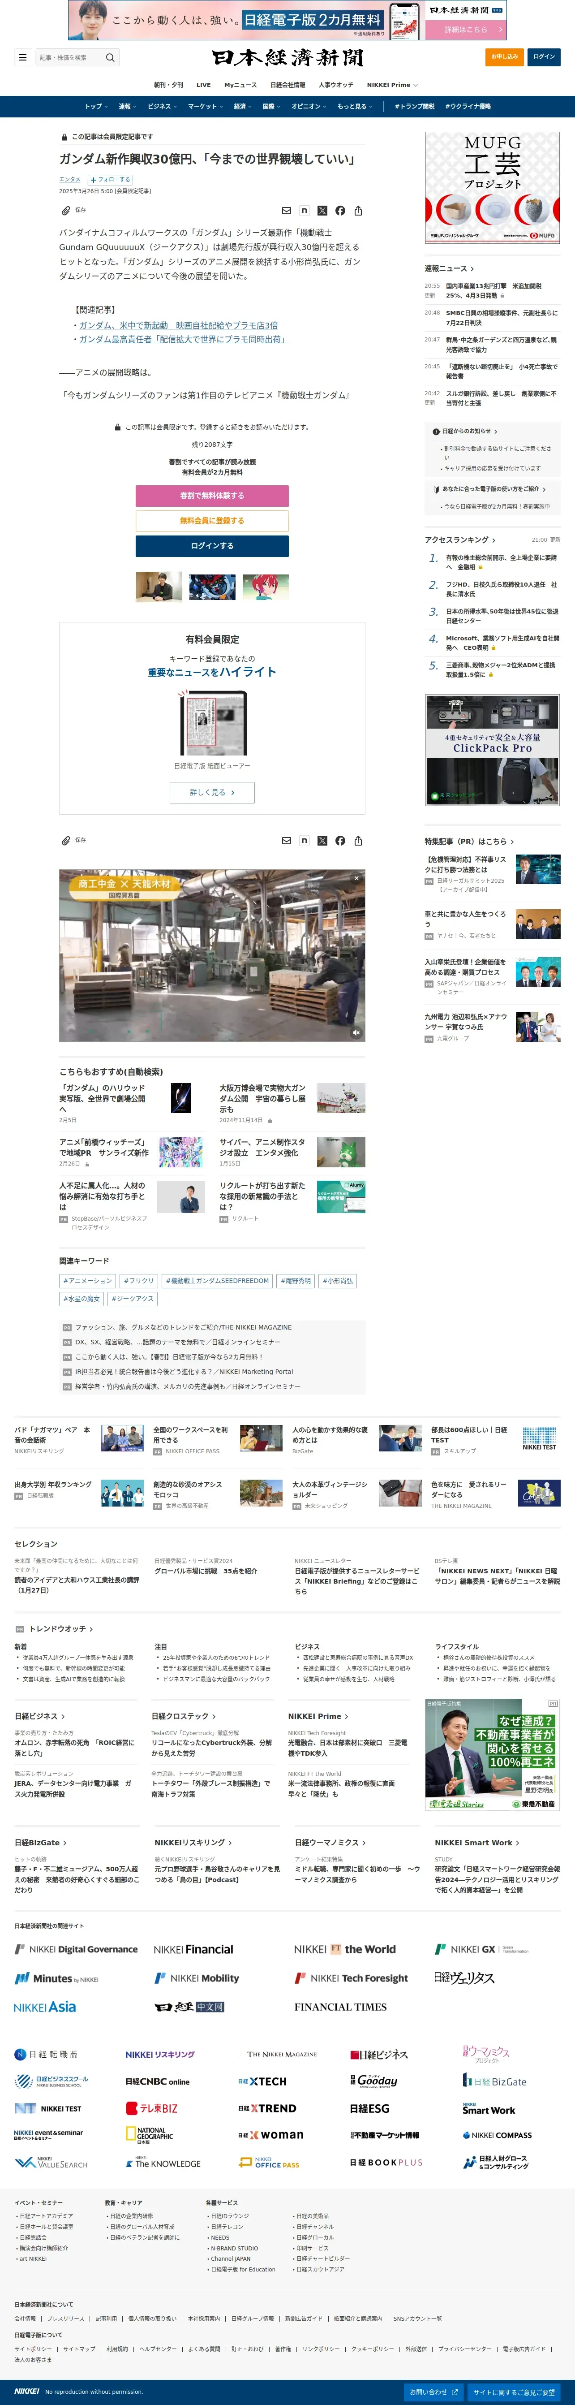
Task: Expand the 速報 navigation dropdown
Action: pyautogui.click(x=127, y=107)
